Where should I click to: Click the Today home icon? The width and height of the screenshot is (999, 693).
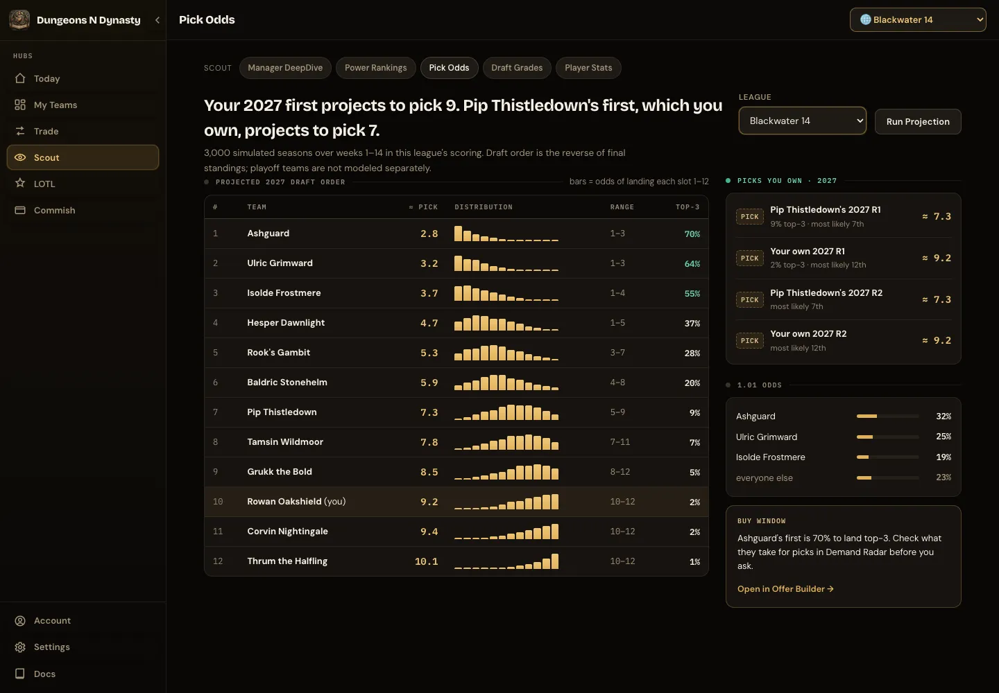(x=20, y=78)
